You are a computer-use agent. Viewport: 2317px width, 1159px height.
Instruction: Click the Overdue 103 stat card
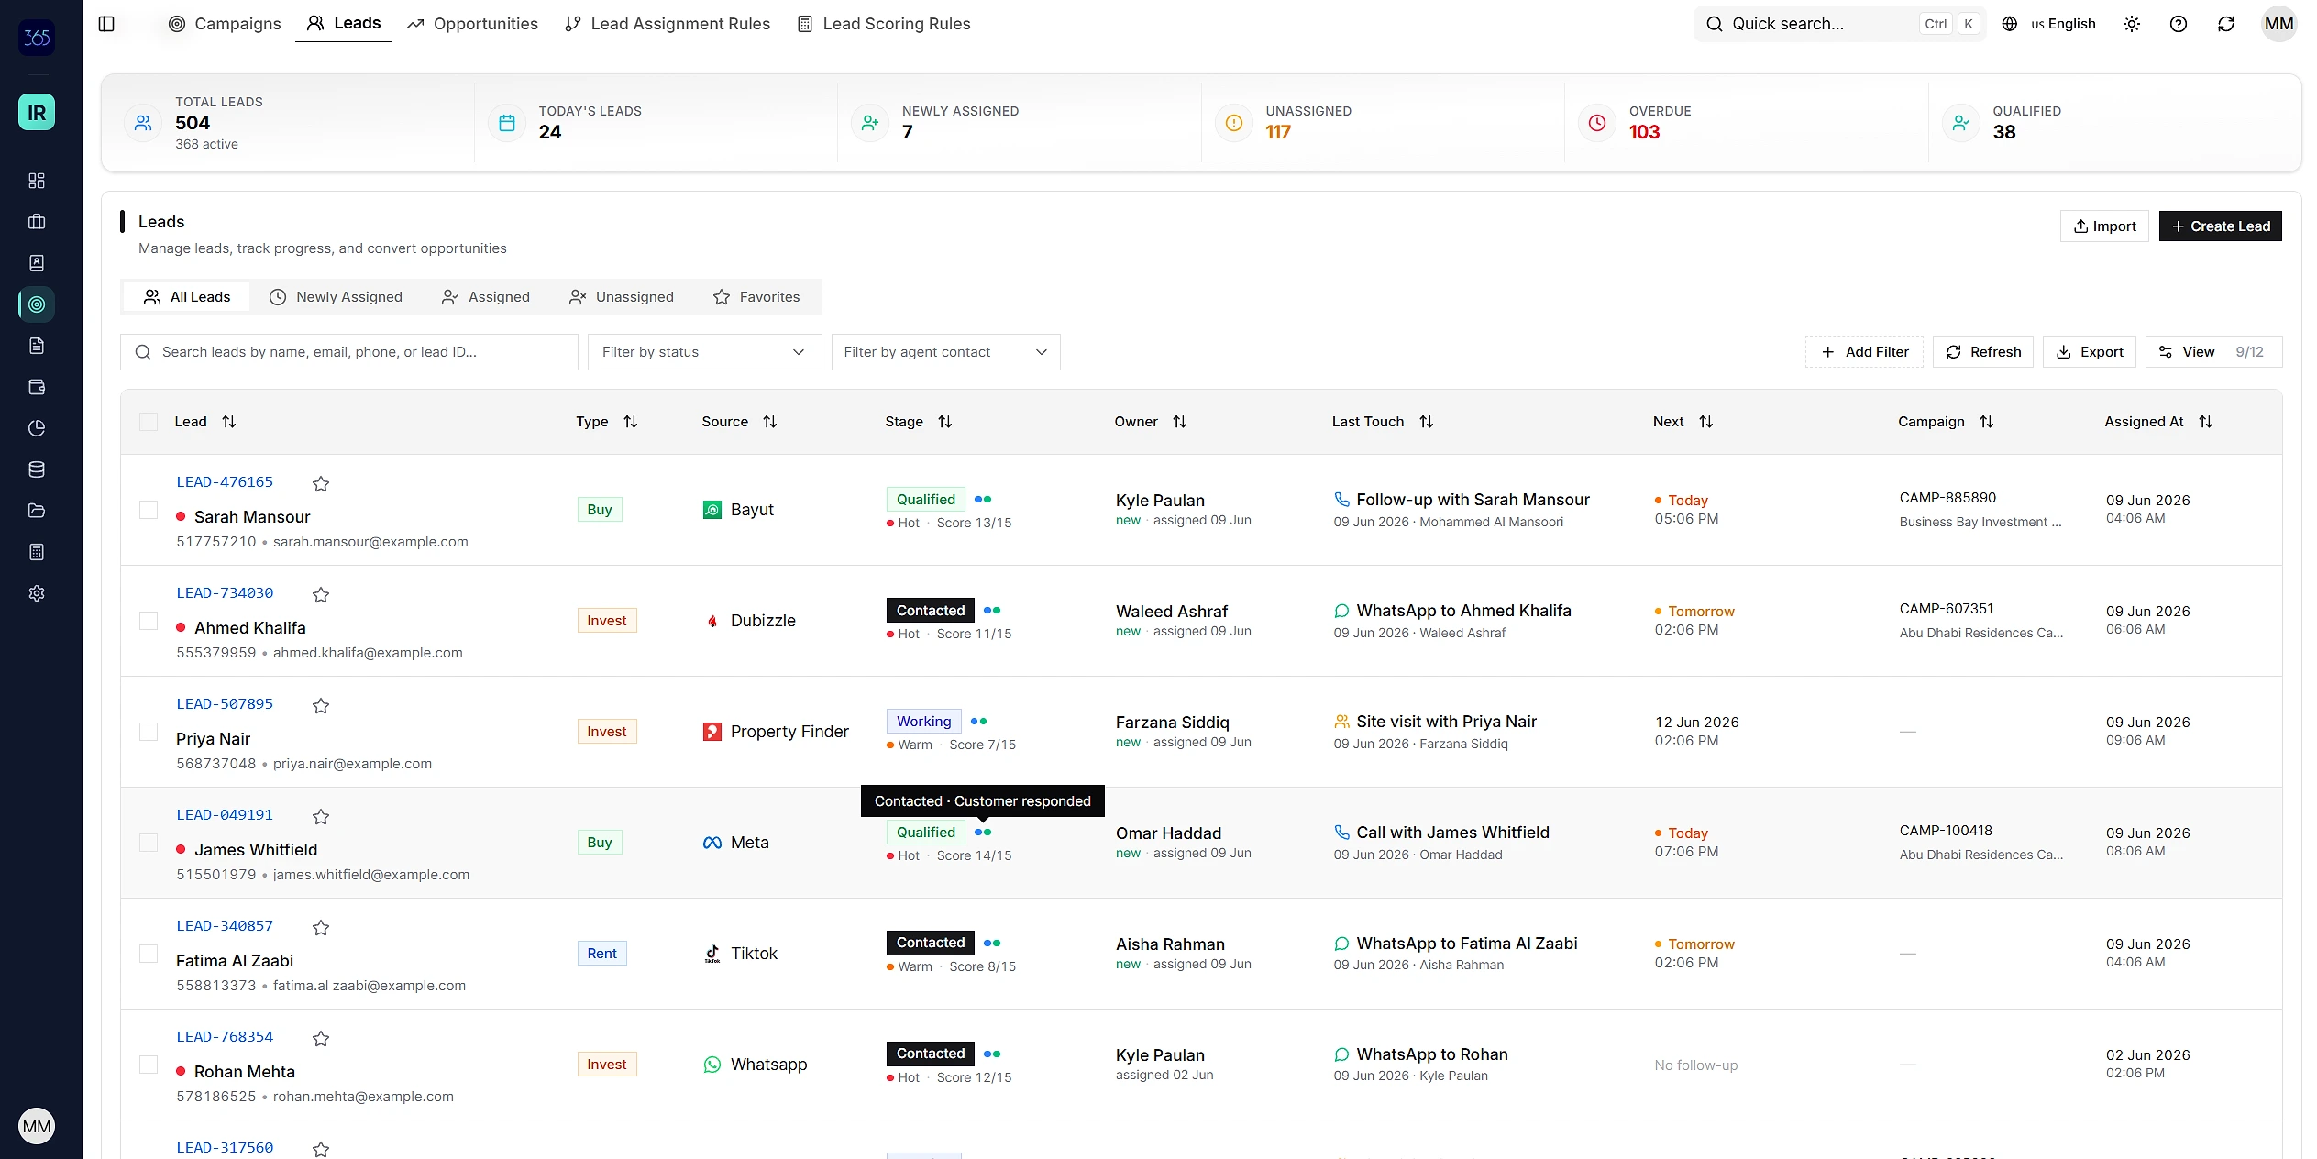[x=1746, y=123]
